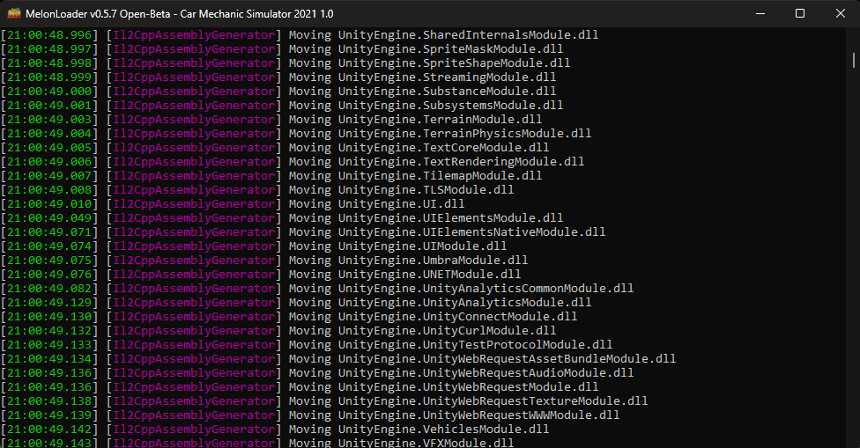The width and height of the screenshot is (860, 448).
Task: Select 'UnityEngine.UnityWebRequestAudioModule.dll' line
Action: coord(486,373)
